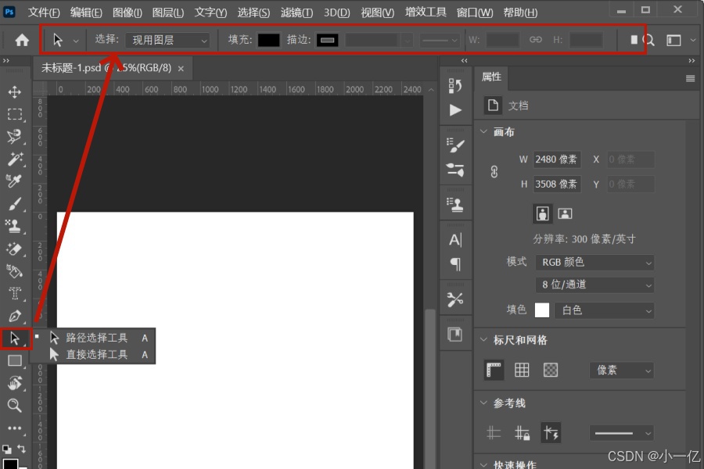The width and height of the screenshot is (704, 469).
Task: Open the 选择: 现用图层 dropdown
Action: pos(168,39)
